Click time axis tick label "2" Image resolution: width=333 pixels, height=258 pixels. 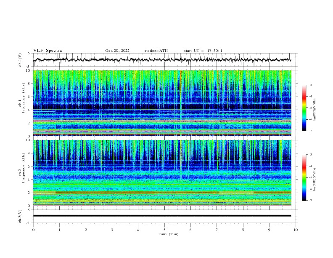[86, 230]
